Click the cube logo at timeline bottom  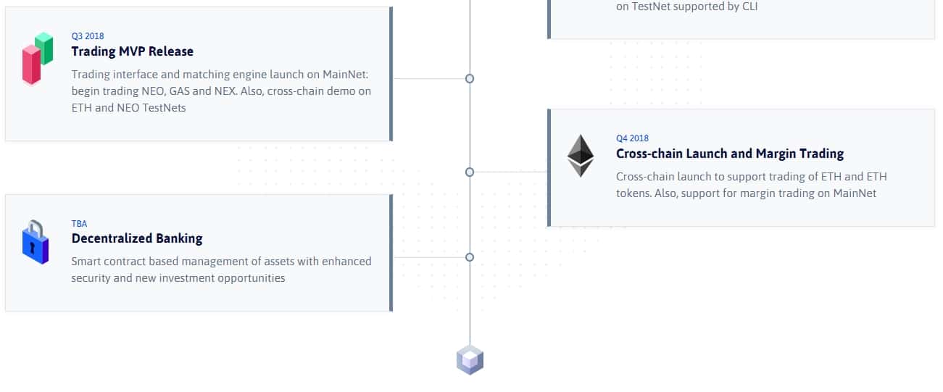pos(470,360)
